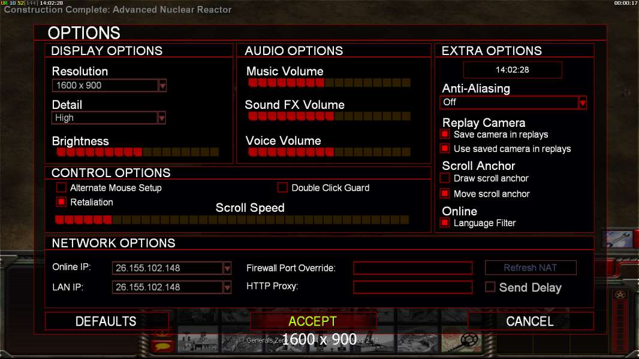Click the 14:02:28 clock box in Extra Options
Screen dimensions: 639x359
pyautogui.click(x=513, y=70)
